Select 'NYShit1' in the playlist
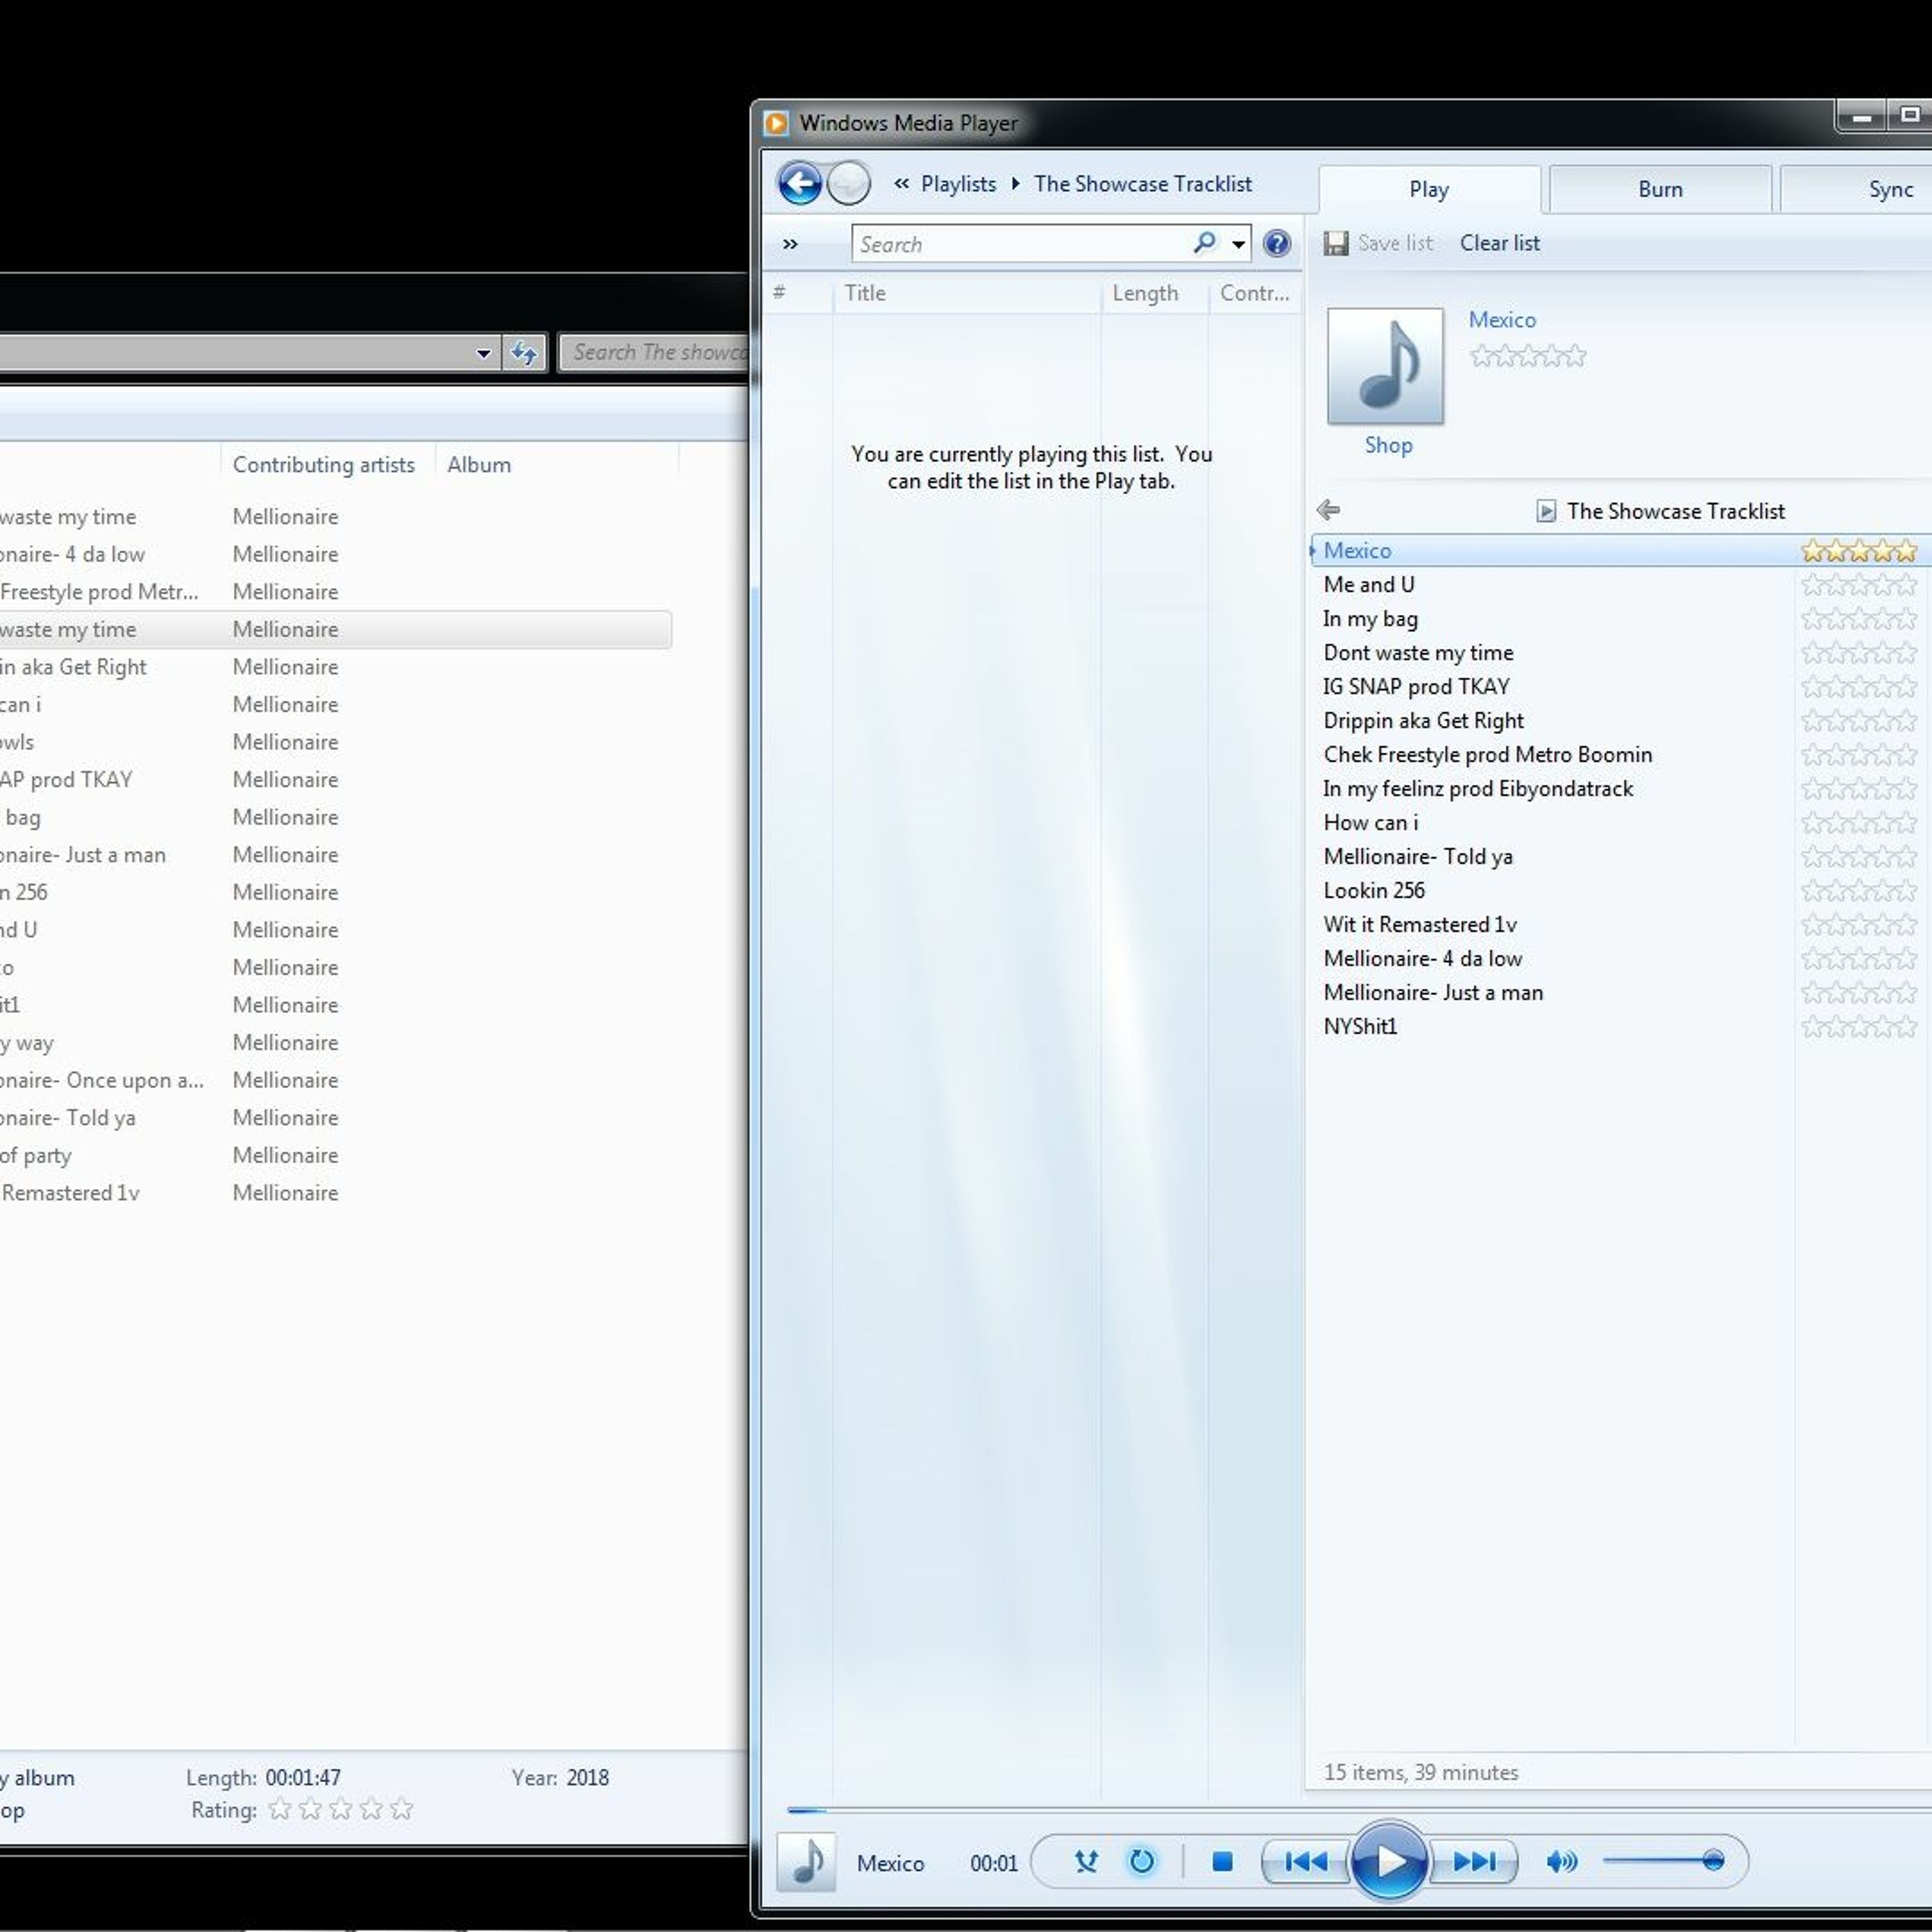Viewport: 1932px width, 1932px height. [1360, 1026]
